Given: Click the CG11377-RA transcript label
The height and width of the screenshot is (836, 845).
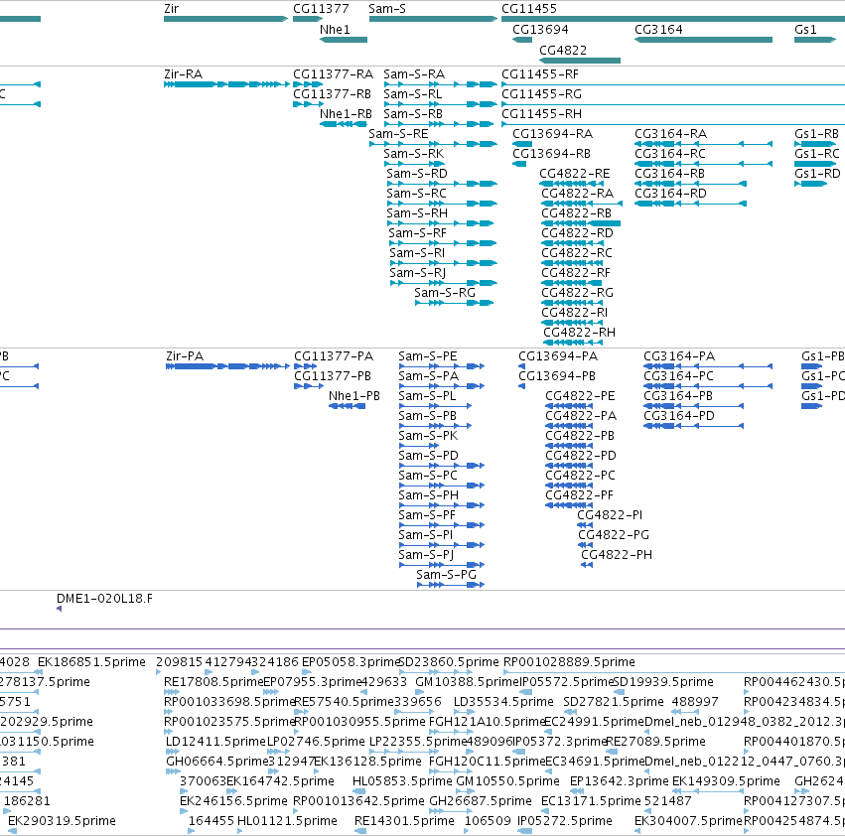Looking at the screenshot, I should pos(333,73).
